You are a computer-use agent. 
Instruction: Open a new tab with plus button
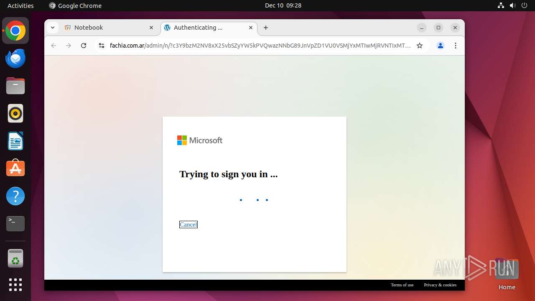click(266, 28)
